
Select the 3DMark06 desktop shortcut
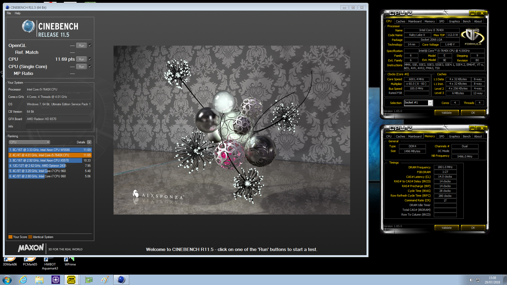click(10, 262)
